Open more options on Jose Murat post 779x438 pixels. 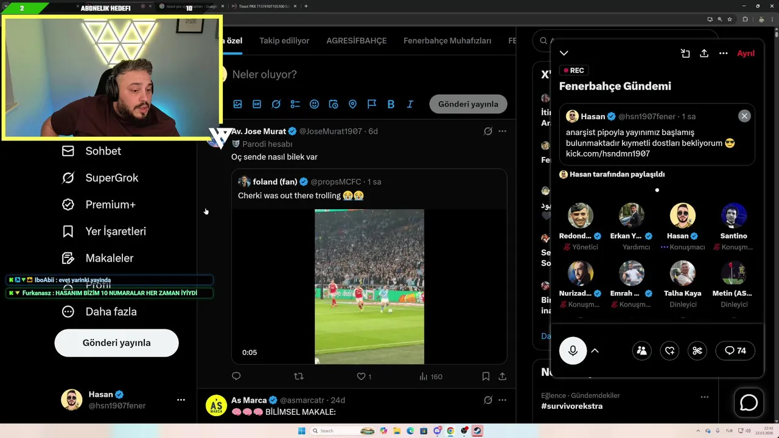point(502,131)
